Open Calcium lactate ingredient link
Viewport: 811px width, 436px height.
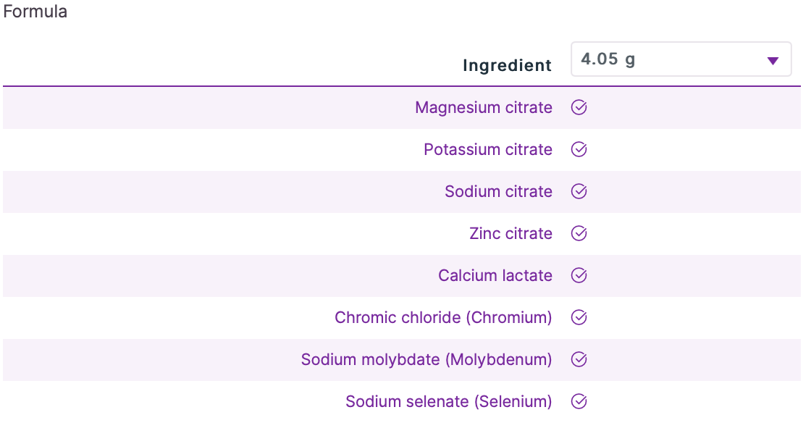click(495, 276)
